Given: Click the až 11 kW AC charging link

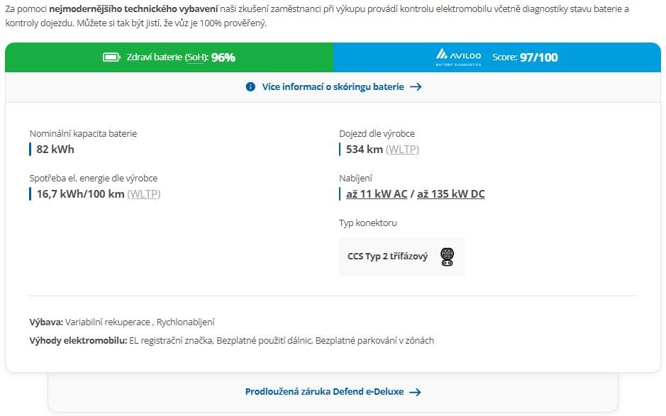Looking at the screenshot, I should (377, 193).
